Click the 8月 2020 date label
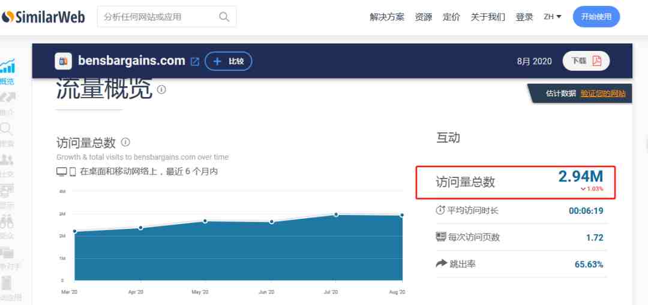Screen dimensions: 648x305 coord(534,62)
